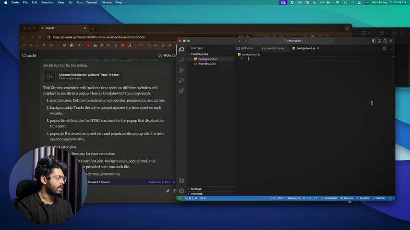Image resolution: width=410 pixels, height=230 pixels.
Task: Click the browser back arrow
Action: (24, 37)
